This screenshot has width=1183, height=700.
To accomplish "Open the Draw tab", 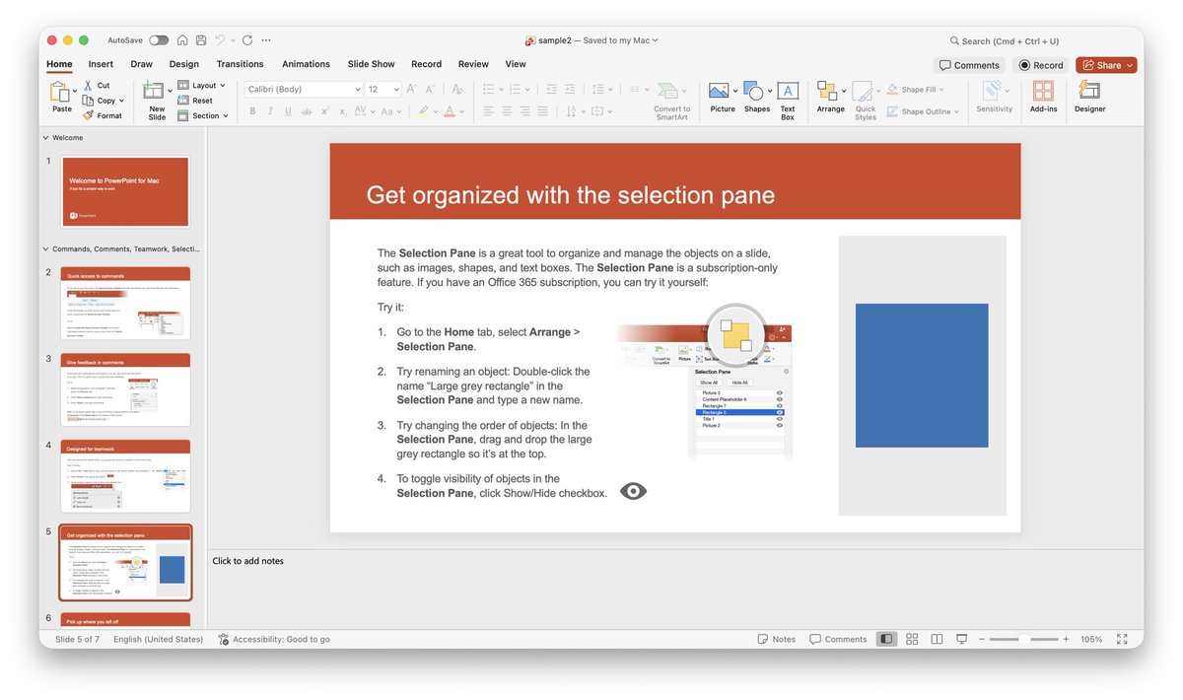I will (142, 64).
